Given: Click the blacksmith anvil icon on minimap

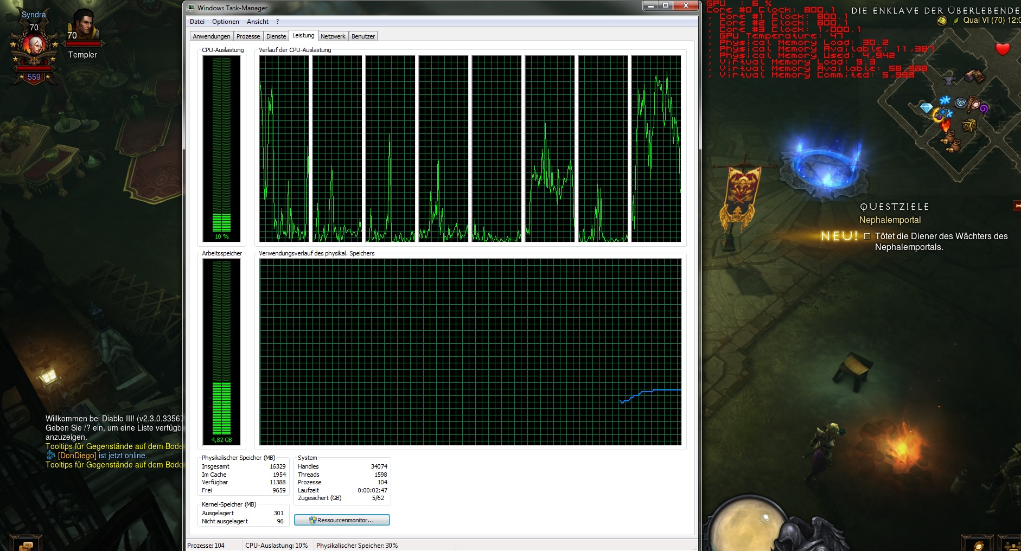Looking at the screenshot, I should click(949, 81).
